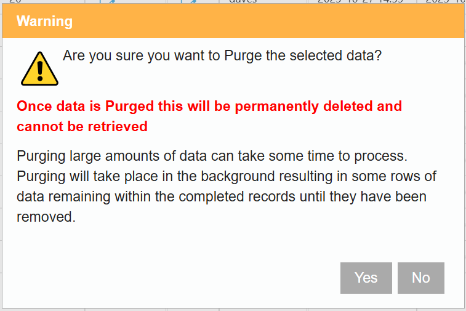Click the second blue arrow icon behind dialog

tap(192, 2)
